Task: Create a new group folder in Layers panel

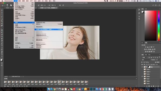Action: 154,86
